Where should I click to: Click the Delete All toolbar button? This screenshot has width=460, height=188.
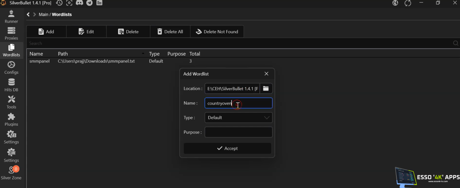click(x=170, y=32)
